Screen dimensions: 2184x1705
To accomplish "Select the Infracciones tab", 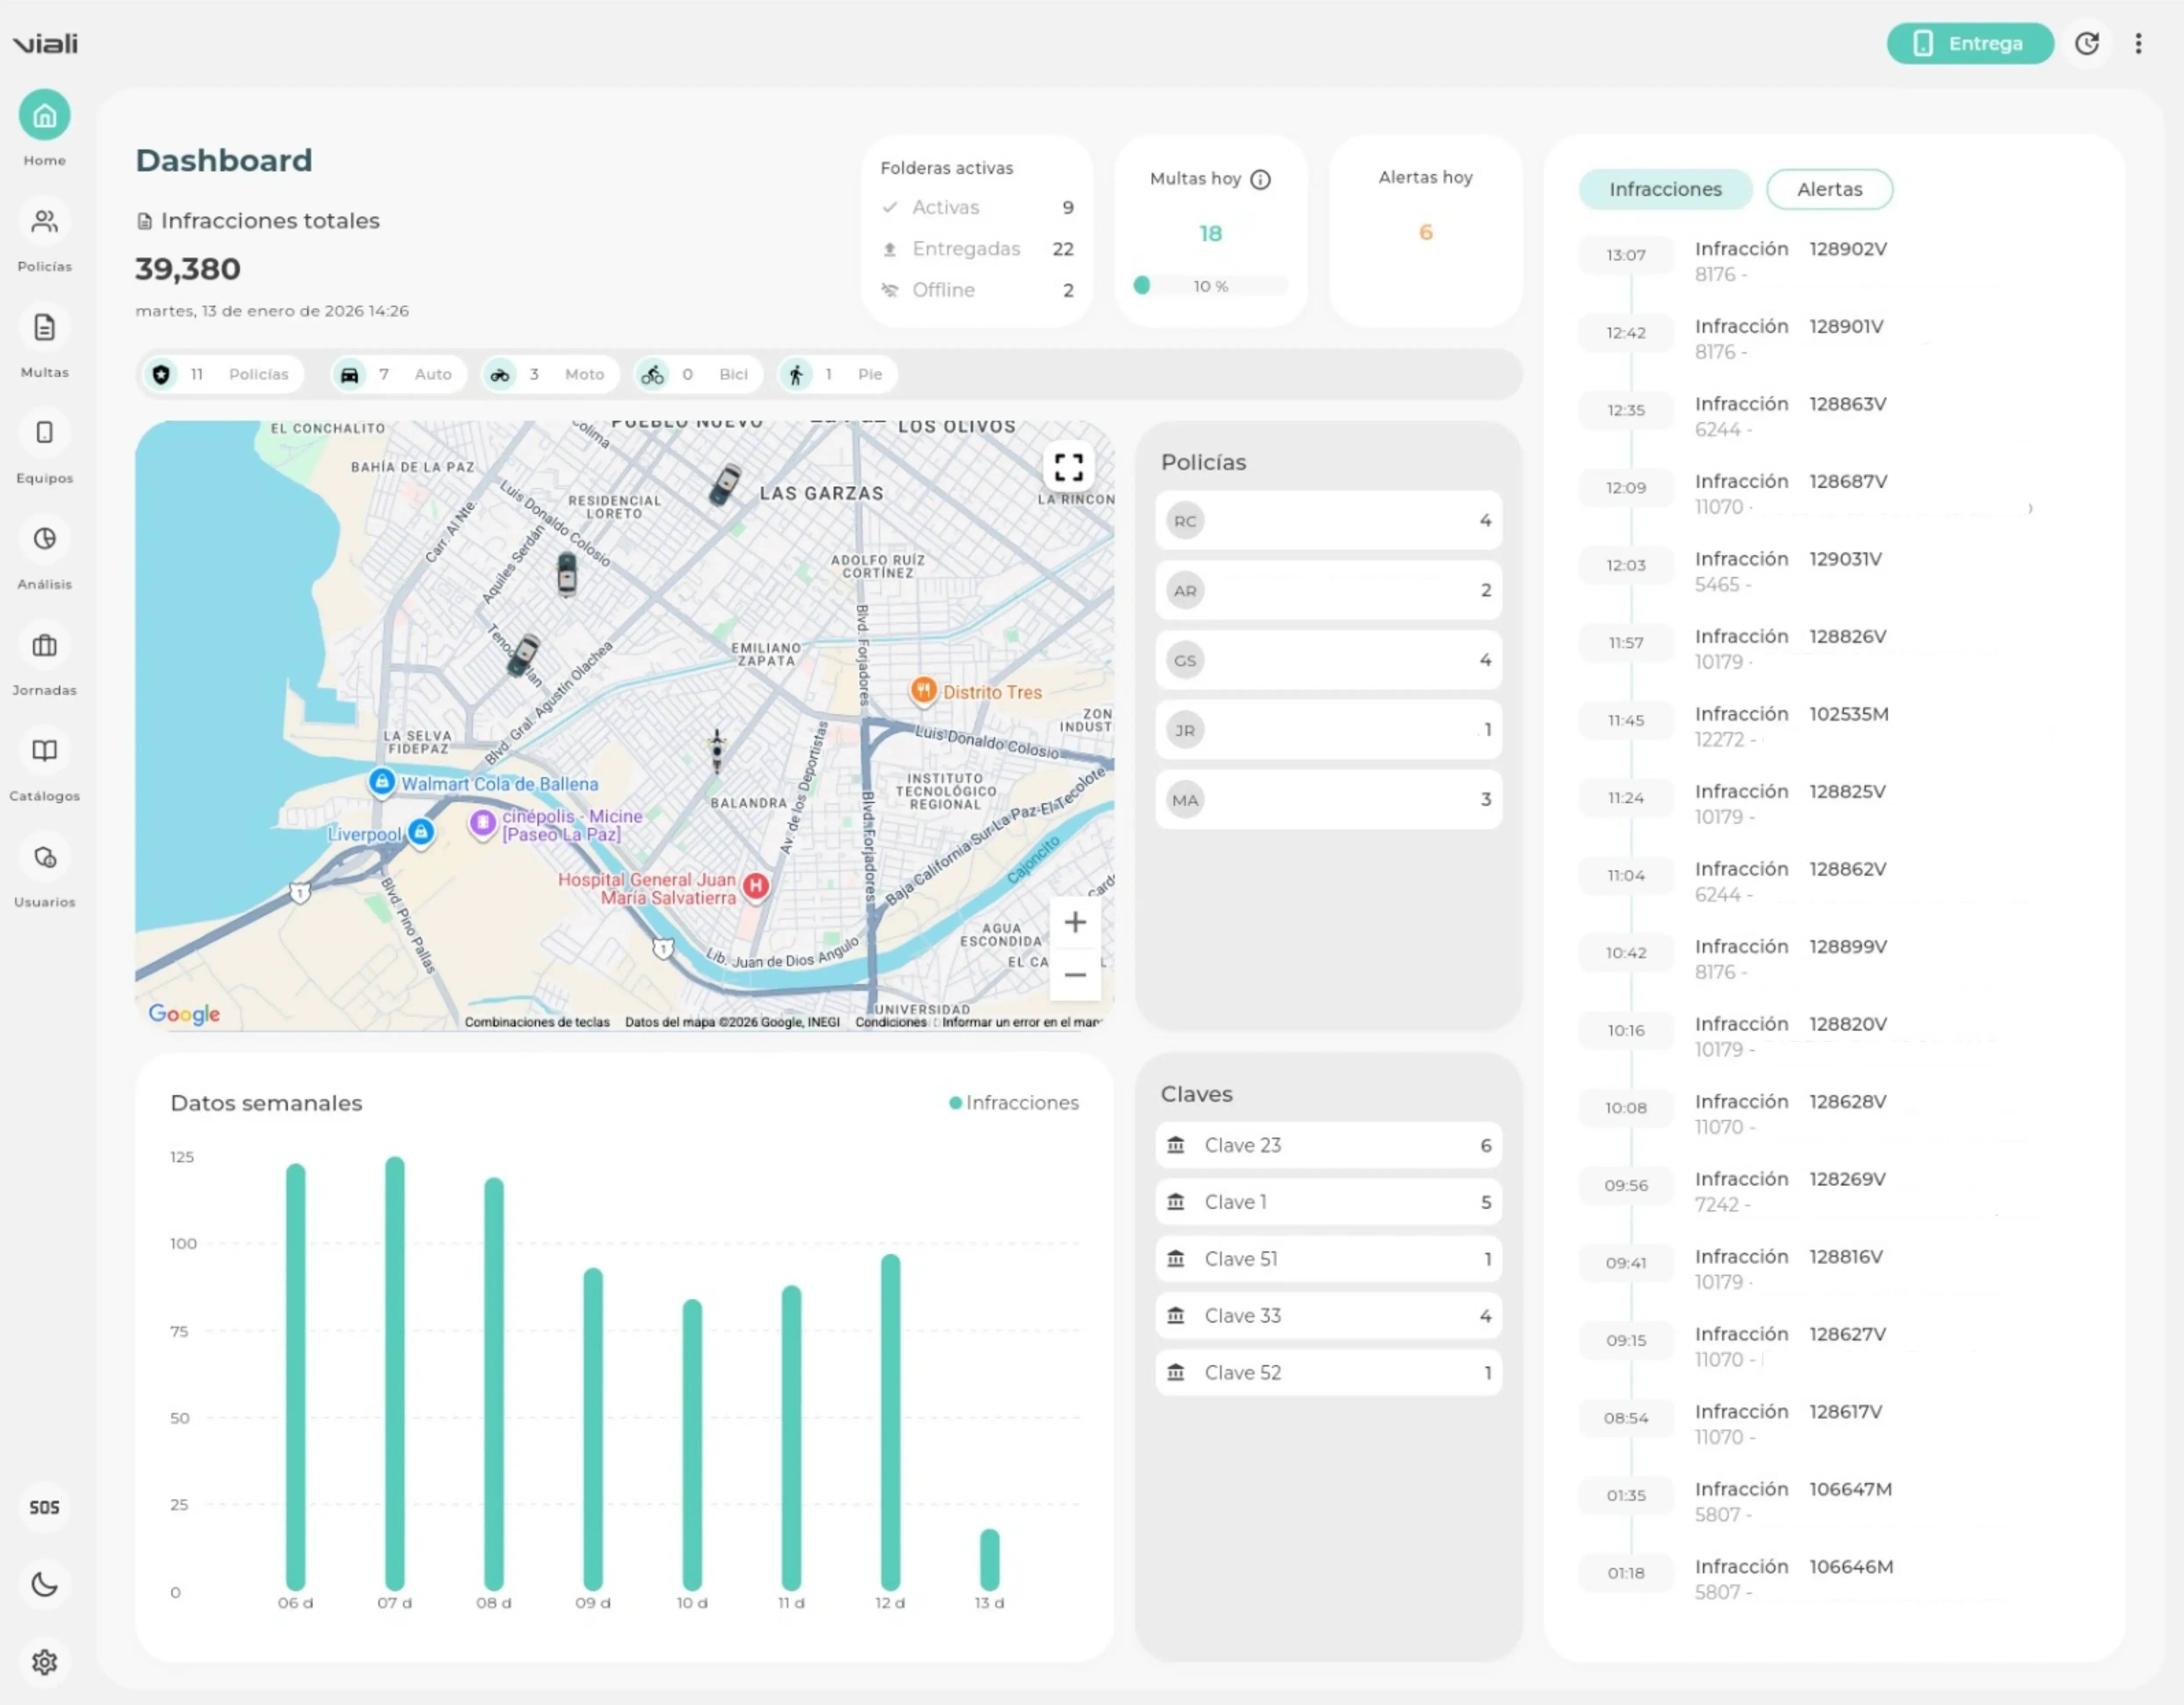I will tap(1664, 190).
